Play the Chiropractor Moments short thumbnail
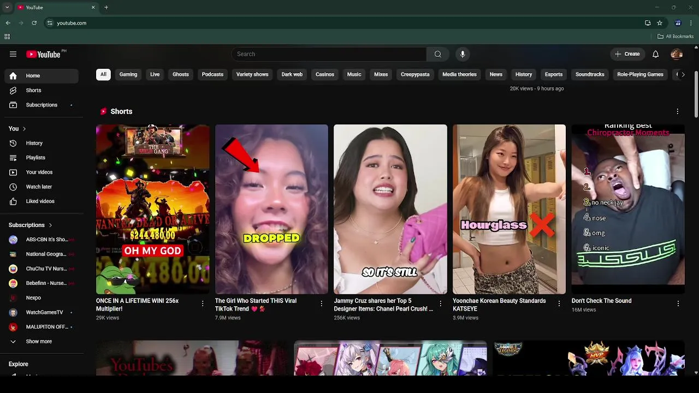The width and height of the screenshot is (699, 393). tap(628, 209)
